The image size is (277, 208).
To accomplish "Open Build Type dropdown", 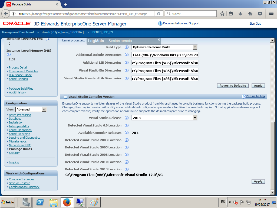I will pos(195,47).
